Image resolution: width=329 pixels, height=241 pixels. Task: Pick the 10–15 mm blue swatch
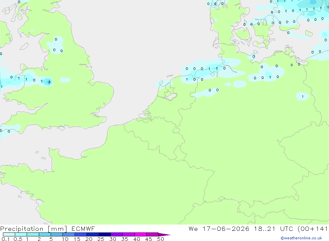[69, 234]
